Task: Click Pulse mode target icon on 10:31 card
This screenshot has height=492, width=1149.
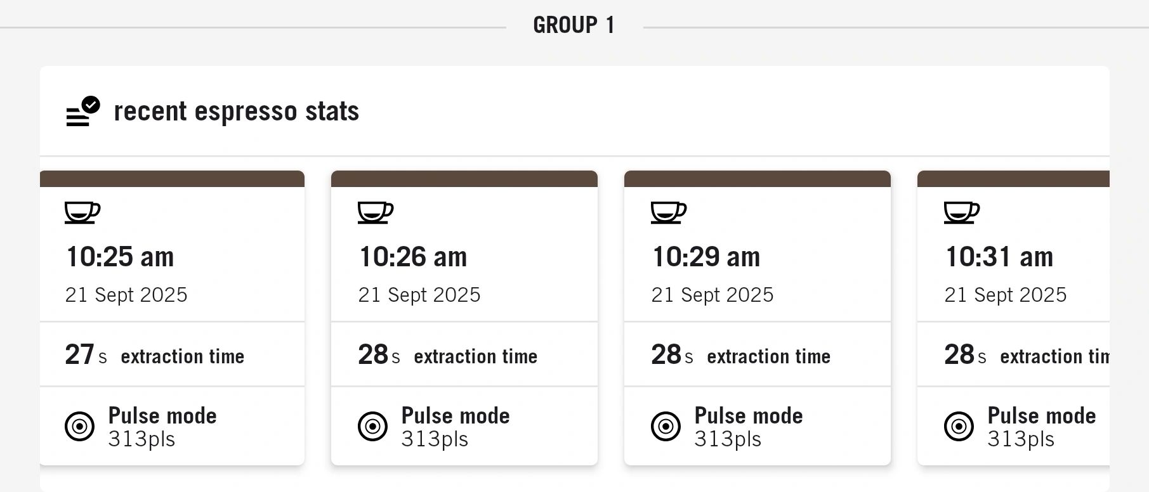Action: (x=959, y=427)
